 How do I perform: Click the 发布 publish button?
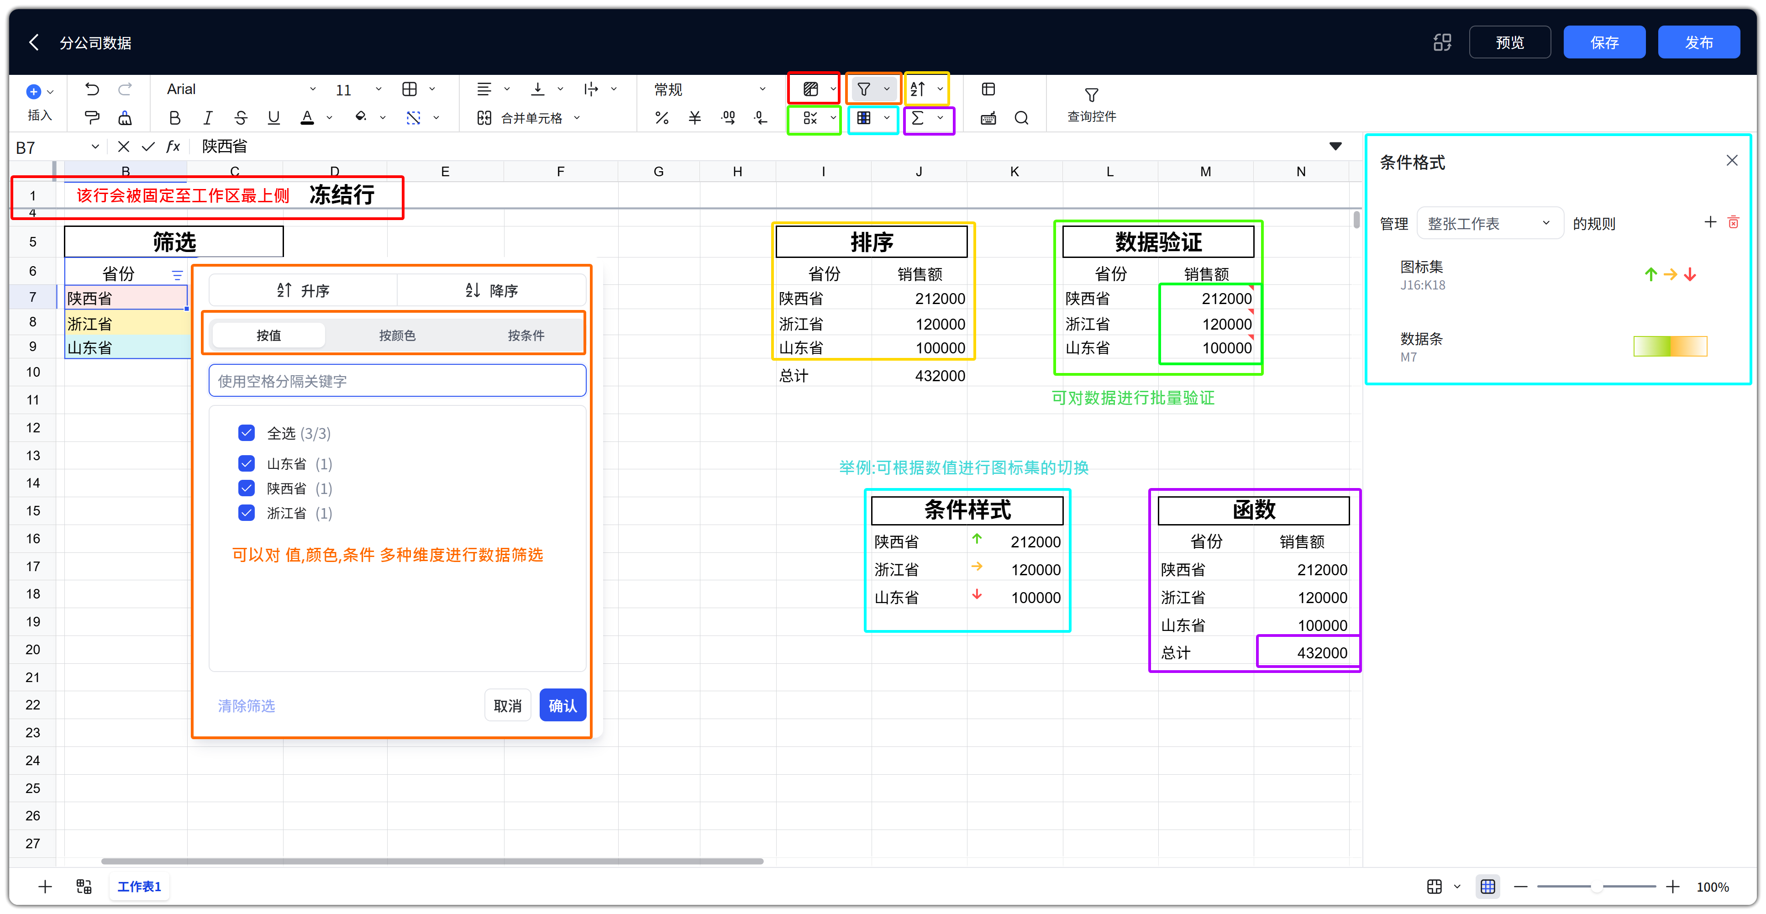1699,42
